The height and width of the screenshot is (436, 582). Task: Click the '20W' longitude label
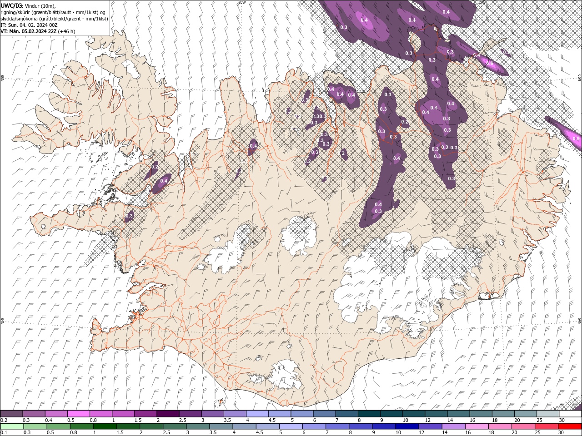242,2
